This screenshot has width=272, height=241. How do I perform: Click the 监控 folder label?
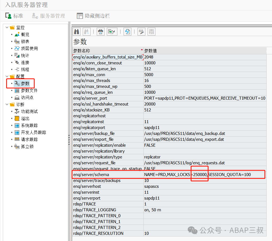[x=20, y=27]
